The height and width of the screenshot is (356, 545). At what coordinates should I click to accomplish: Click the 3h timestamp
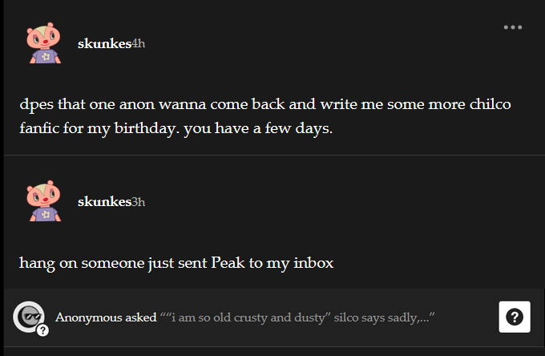138,201
